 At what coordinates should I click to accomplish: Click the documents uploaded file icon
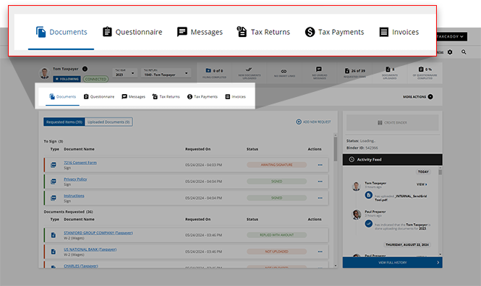click(388, 69)
